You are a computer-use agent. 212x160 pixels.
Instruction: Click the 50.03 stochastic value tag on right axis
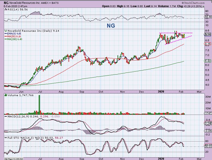click(208, 147)
